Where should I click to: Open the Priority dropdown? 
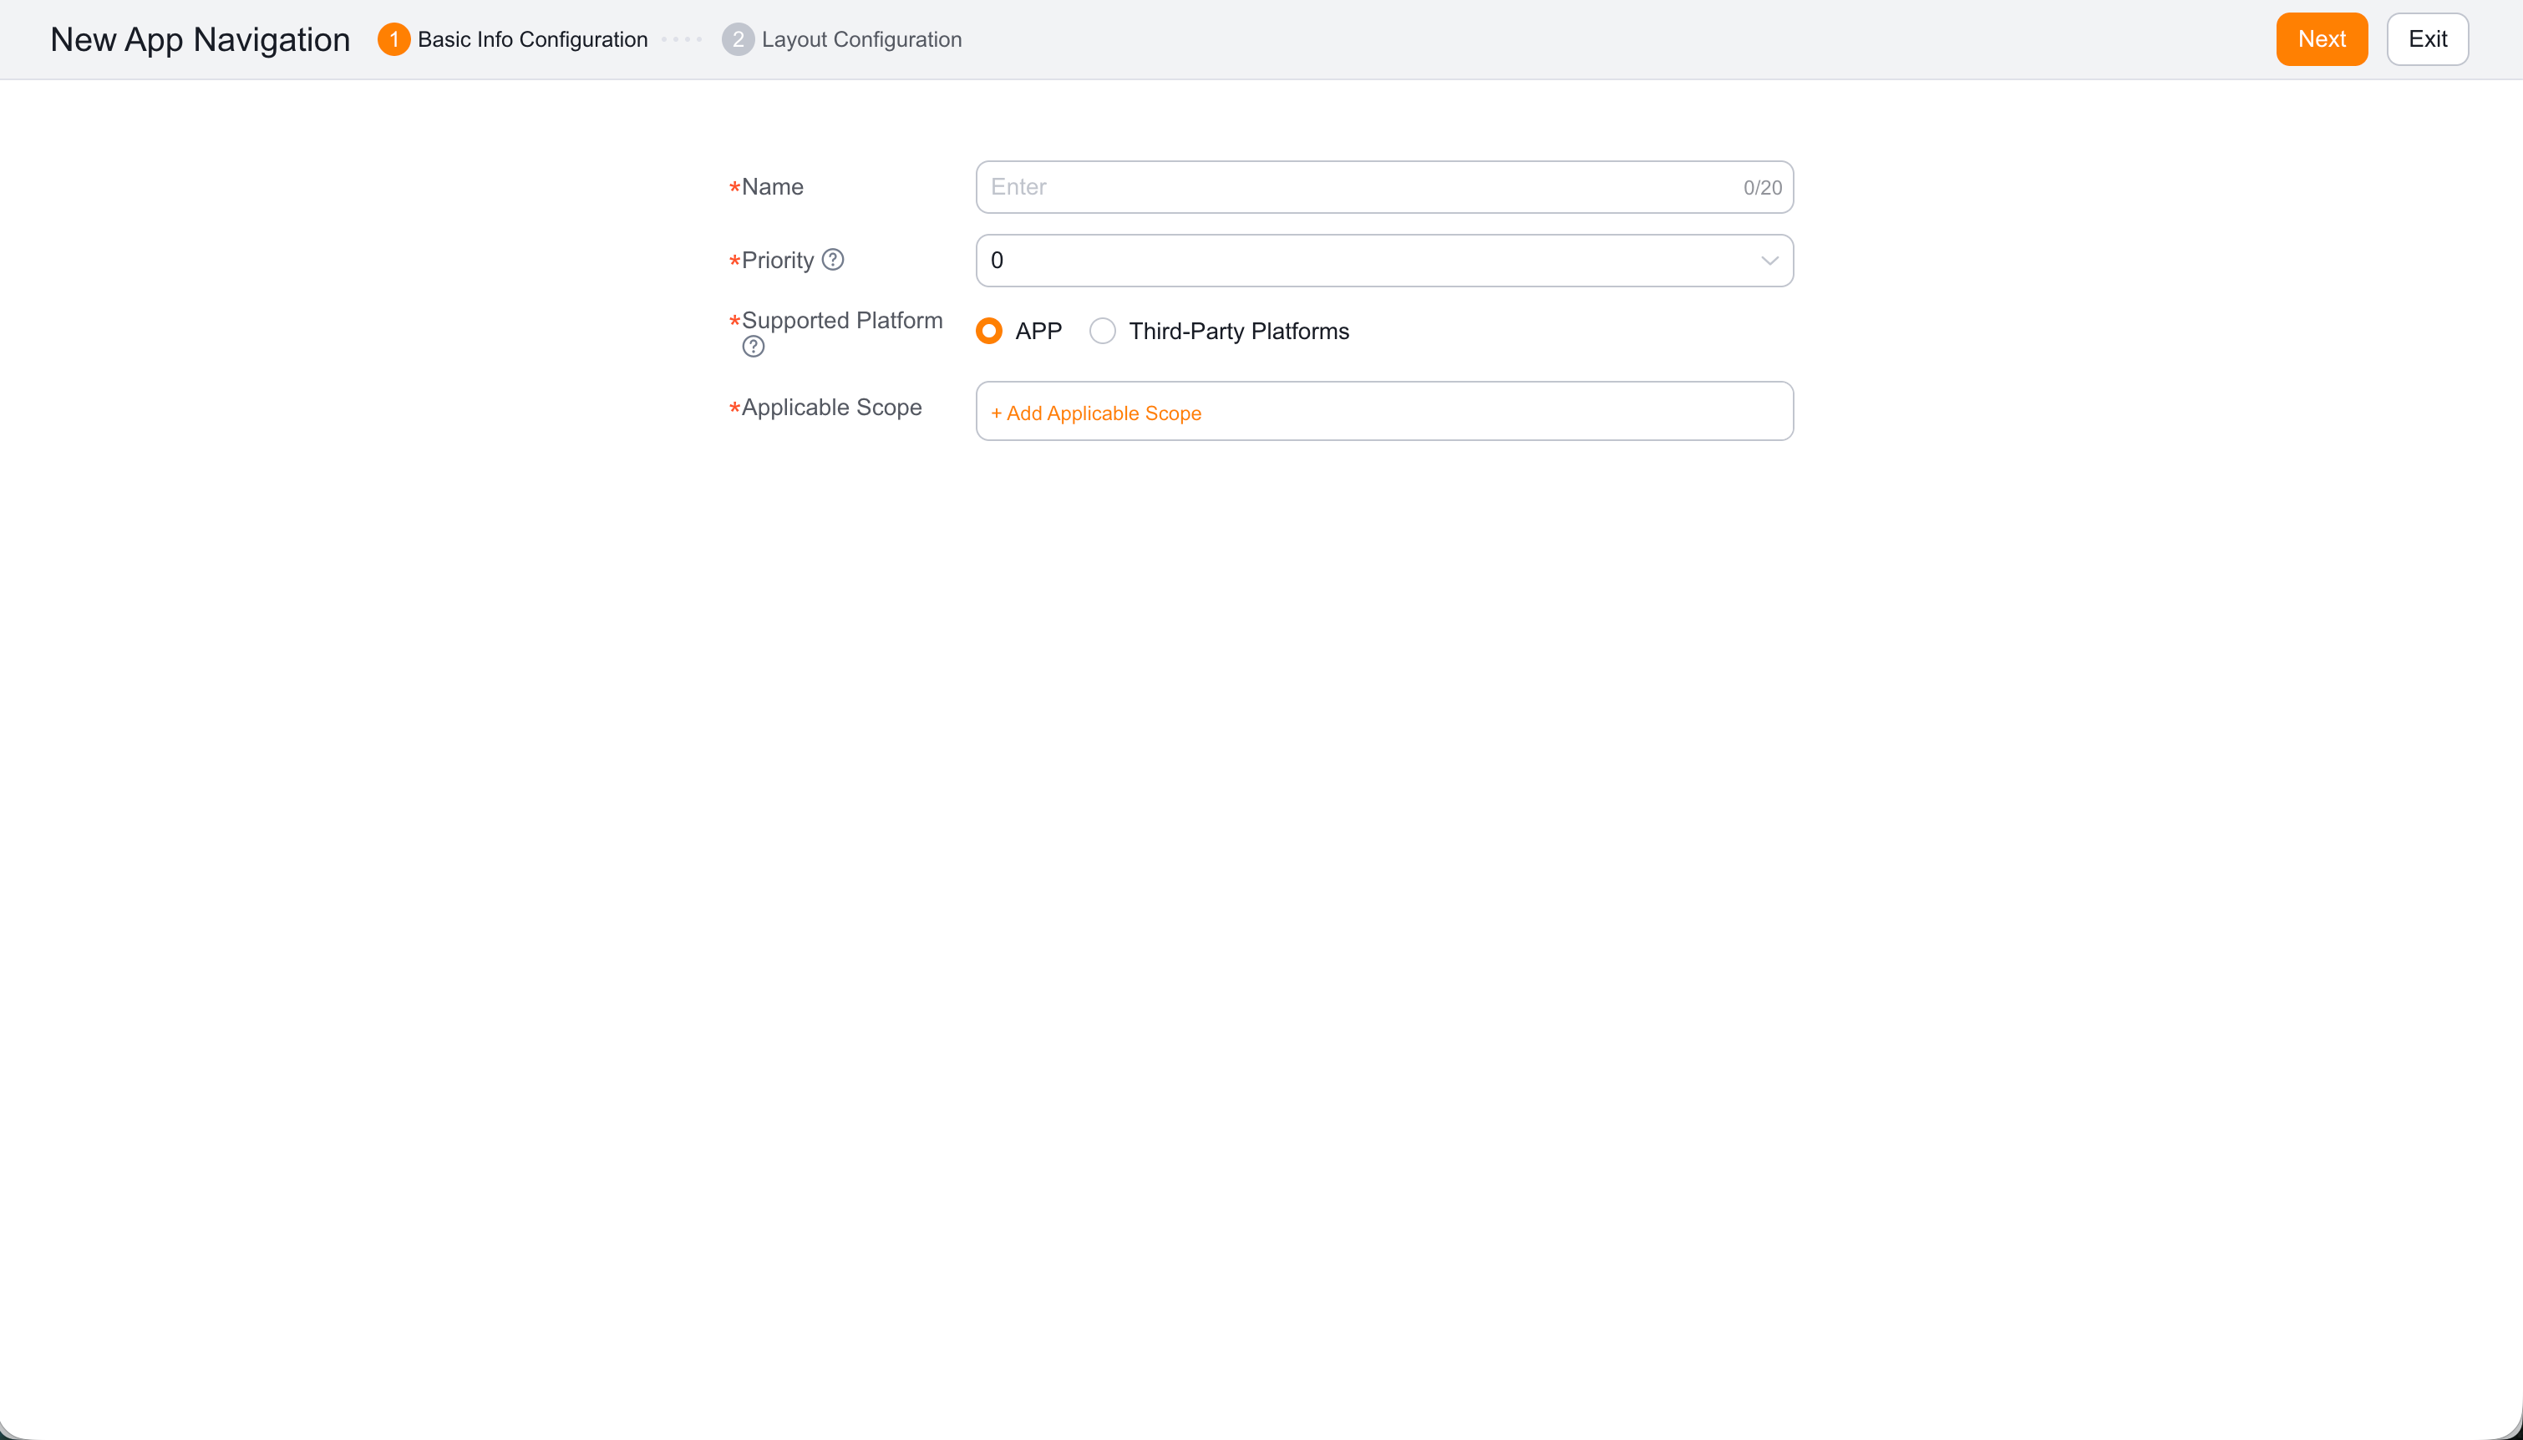tap(1383, 260)
